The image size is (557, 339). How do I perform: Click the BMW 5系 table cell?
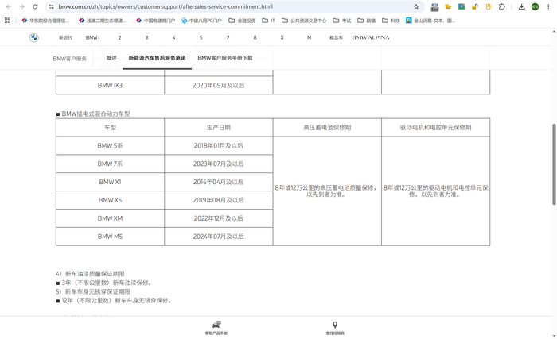[110, 145]
